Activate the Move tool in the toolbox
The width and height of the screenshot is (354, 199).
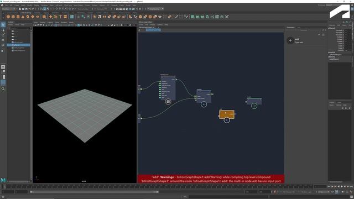click(3, 40)
